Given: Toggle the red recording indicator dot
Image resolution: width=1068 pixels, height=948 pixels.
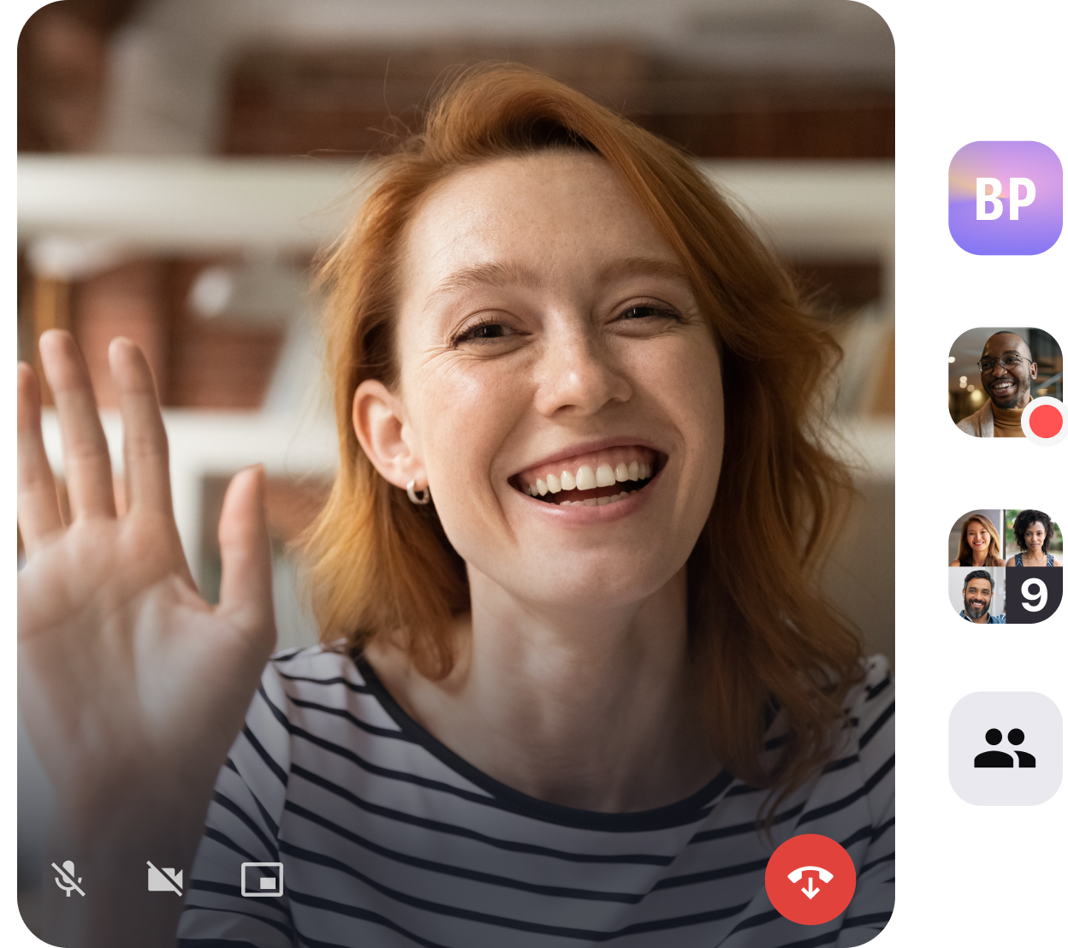Looking at the screenshot, I should (1043, 422).
